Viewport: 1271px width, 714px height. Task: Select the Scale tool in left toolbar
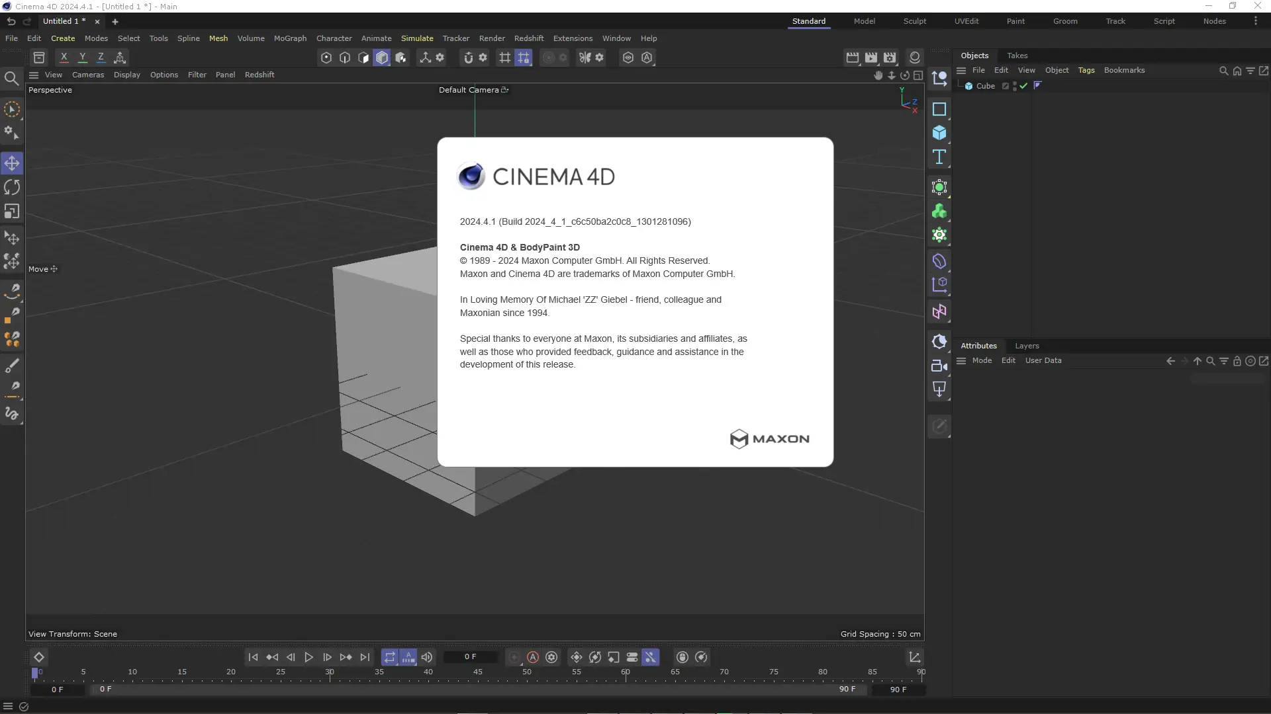12,212
